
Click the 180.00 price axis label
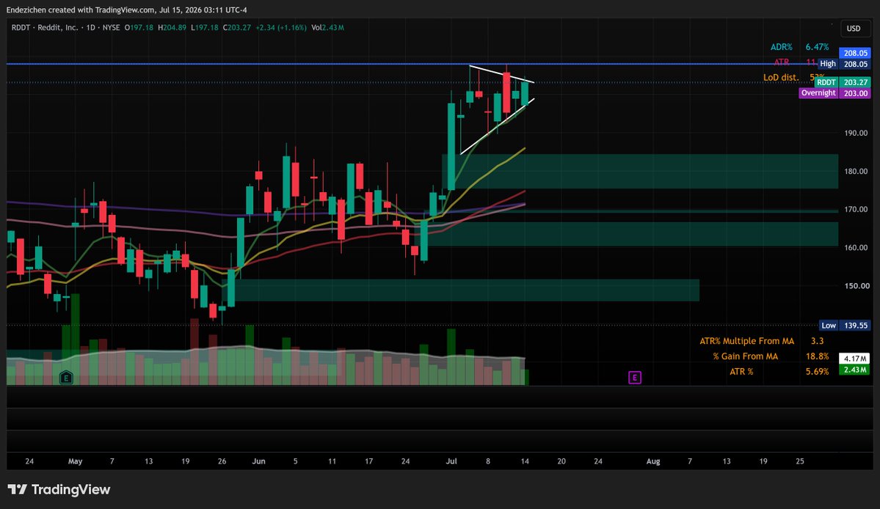856,171
